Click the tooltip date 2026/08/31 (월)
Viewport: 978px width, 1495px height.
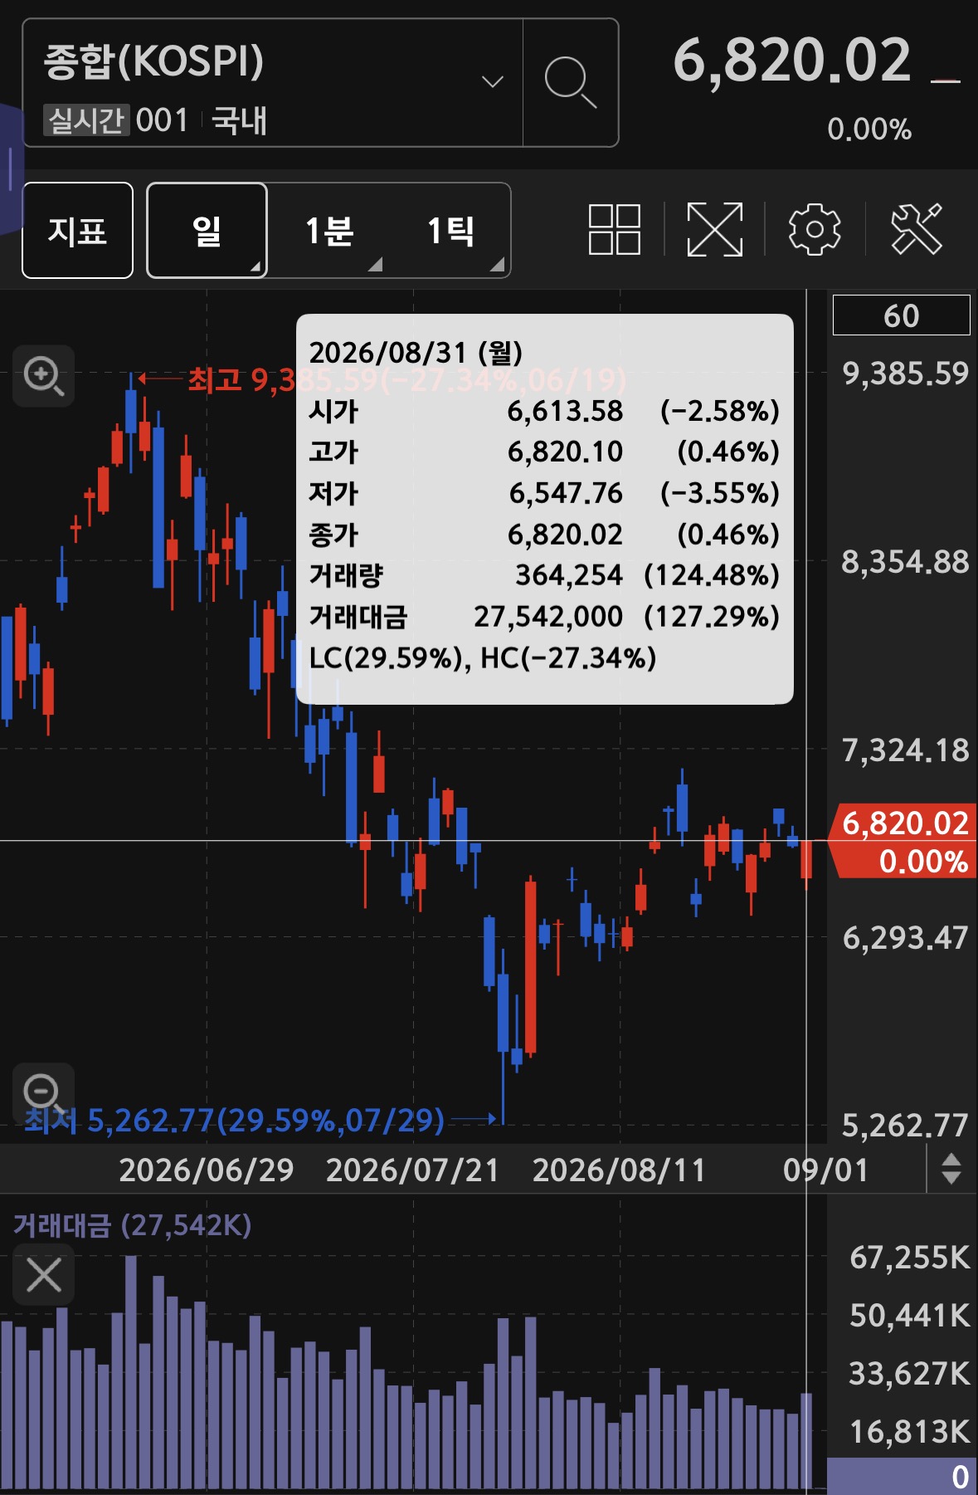point(416,353)
